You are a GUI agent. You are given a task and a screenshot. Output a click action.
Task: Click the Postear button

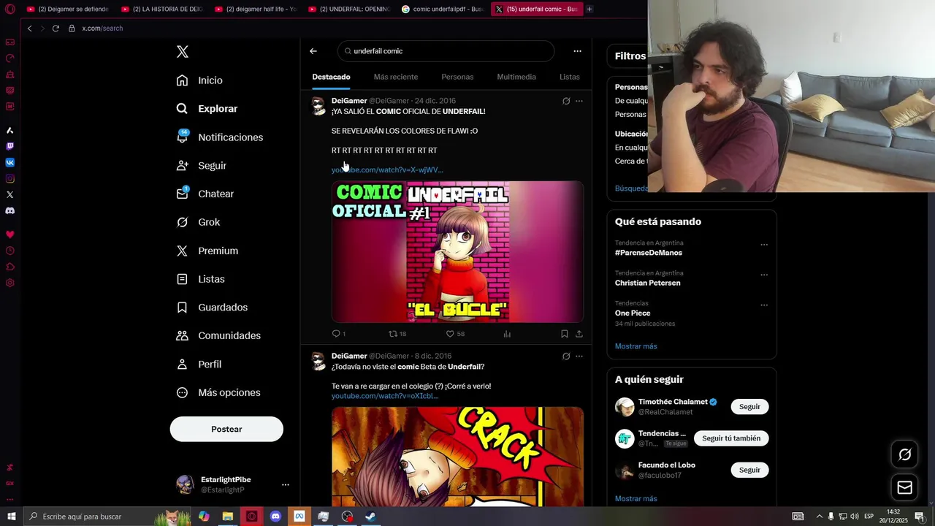click(226, 429)
